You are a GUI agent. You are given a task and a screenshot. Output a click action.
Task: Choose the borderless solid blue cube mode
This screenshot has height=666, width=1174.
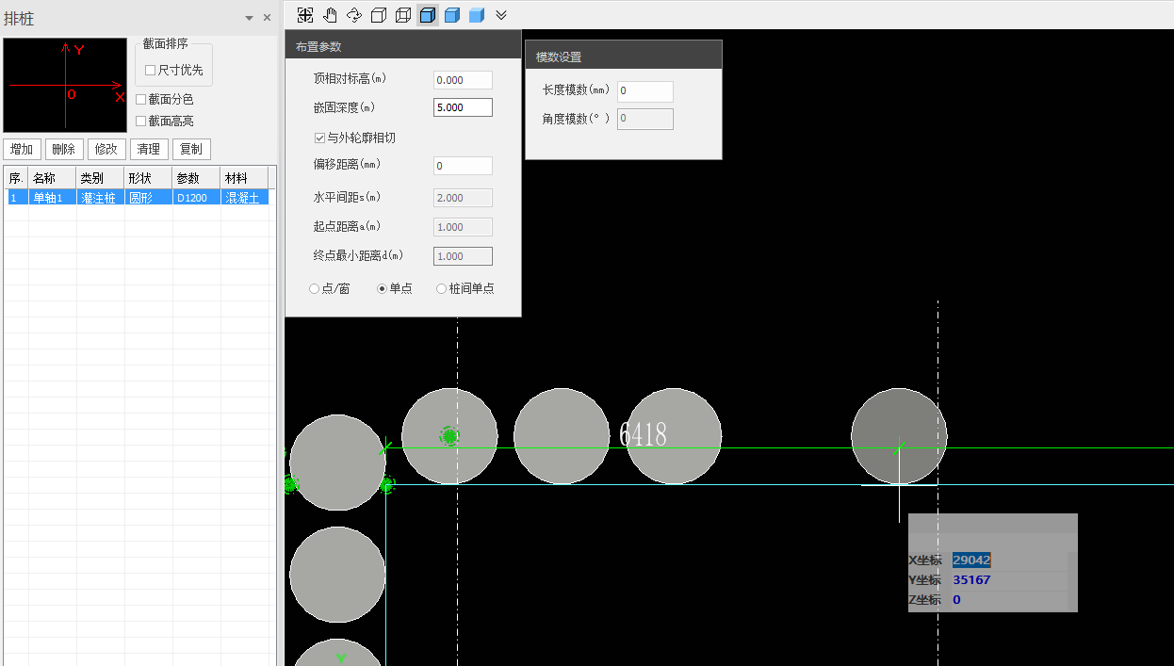[x=477, y=15]
